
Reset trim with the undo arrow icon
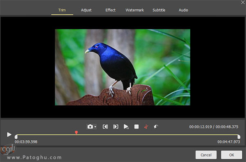(x=156, y=126)
